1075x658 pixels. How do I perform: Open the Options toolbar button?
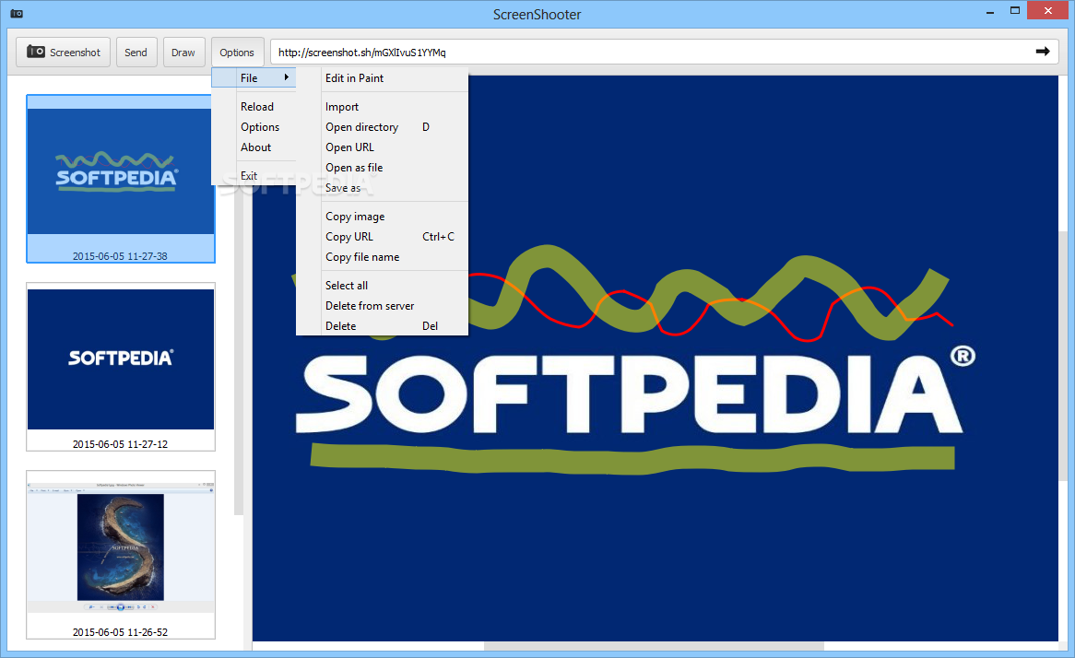point(237,53)
